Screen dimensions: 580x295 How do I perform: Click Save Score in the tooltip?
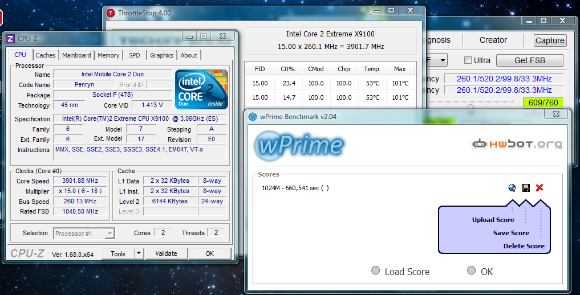[511, 233]
